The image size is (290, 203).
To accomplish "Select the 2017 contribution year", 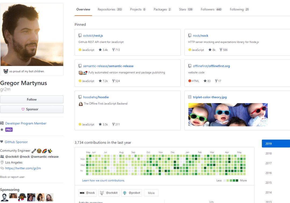I will [x=269, y=163].
